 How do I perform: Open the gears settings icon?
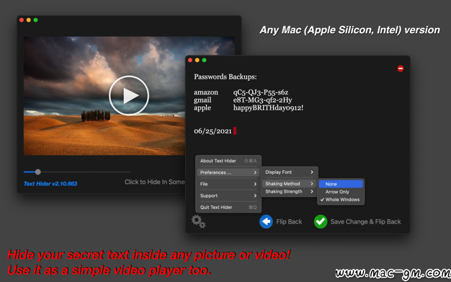coord(198,221)
